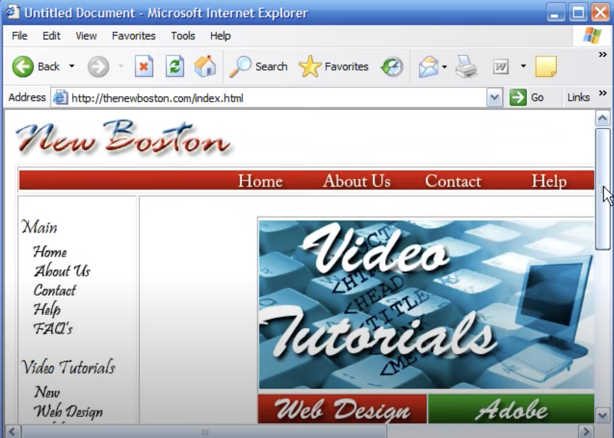614x438 pixels.
Task: Click the vertical scrollbar thumb
Action: pos(603,189)
